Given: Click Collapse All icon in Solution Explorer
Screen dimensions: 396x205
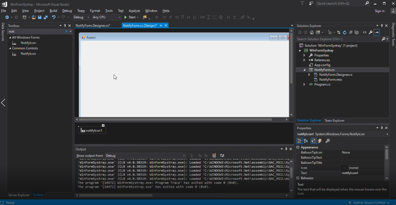Looking at the screenshot, I should (x=351, y=32).
